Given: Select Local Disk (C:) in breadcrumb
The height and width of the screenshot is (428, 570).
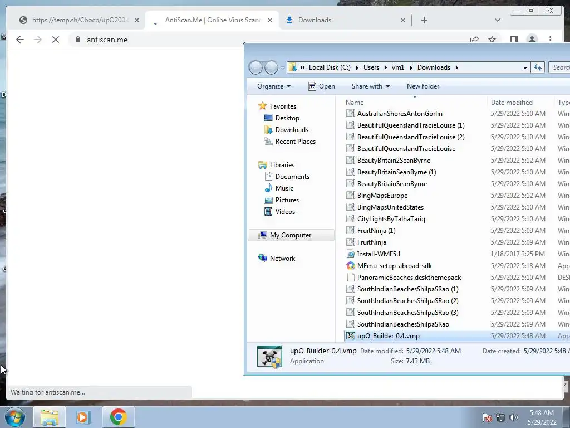Looking at the screenshot, I should point(330,67).
